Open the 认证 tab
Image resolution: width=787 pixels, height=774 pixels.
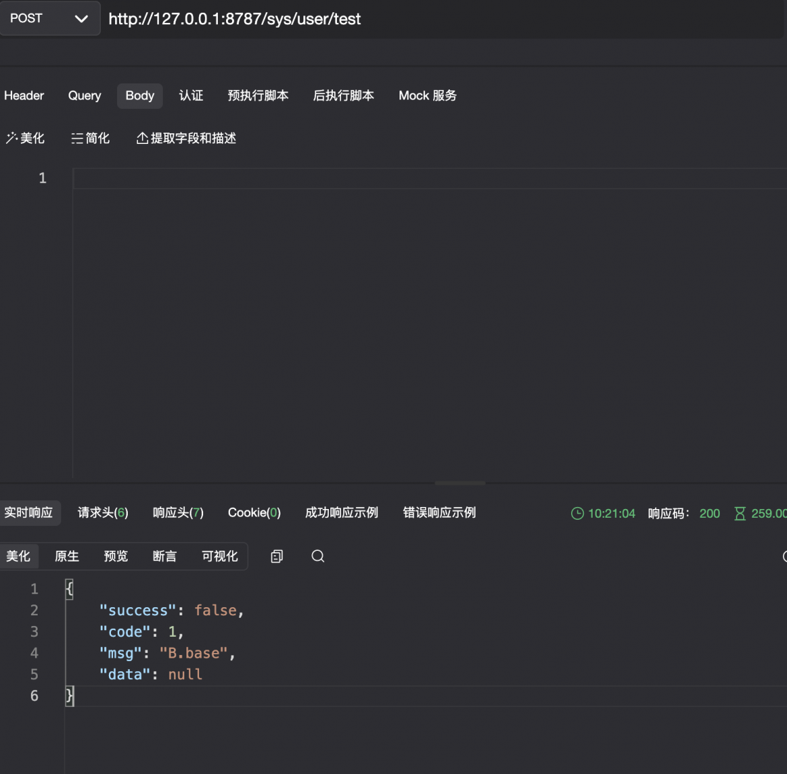coord(191,95)
